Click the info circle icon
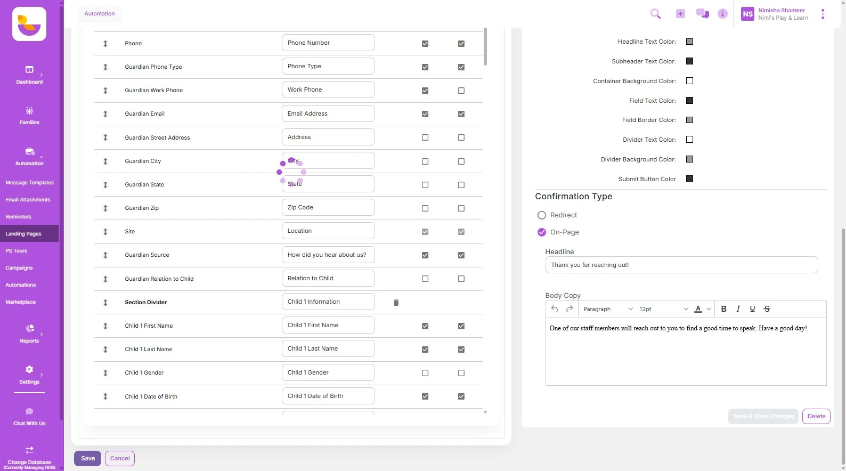The width and height of the screenshot is (846, 471). [x=722, y=14]
